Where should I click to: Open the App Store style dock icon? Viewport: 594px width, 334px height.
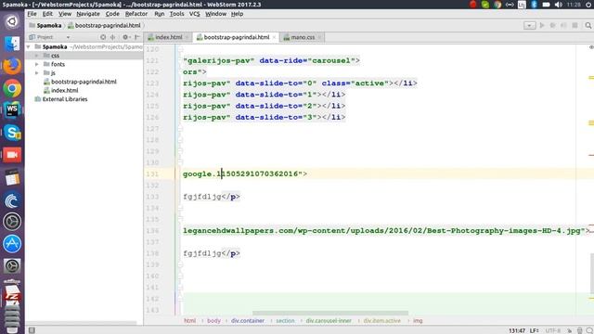pyautogui.click(x=12, y=243)
